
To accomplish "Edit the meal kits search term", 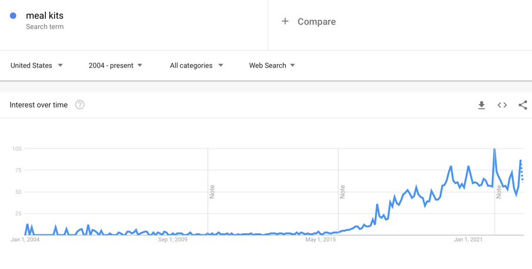I will [45, 16].
